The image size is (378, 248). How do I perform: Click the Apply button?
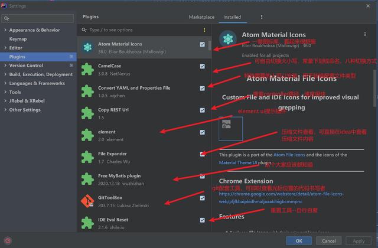coord(359,241)
